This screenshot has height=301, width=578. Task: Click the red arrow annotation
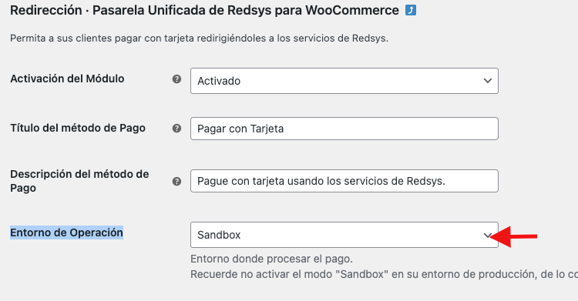click(x=514, y=236)
